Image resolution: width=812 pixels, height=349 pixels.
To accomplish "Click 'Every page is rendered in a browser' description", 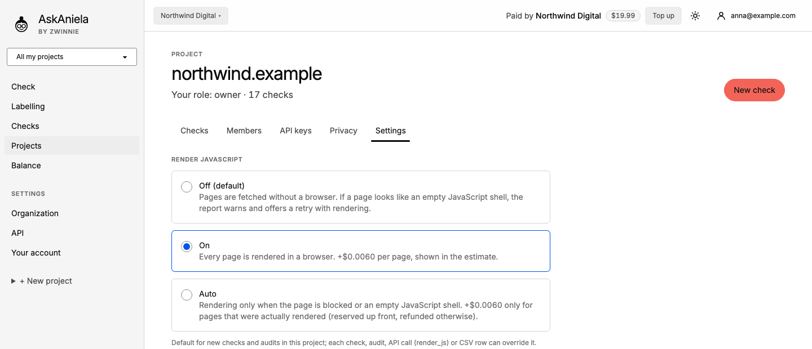I will pos(348,257).
